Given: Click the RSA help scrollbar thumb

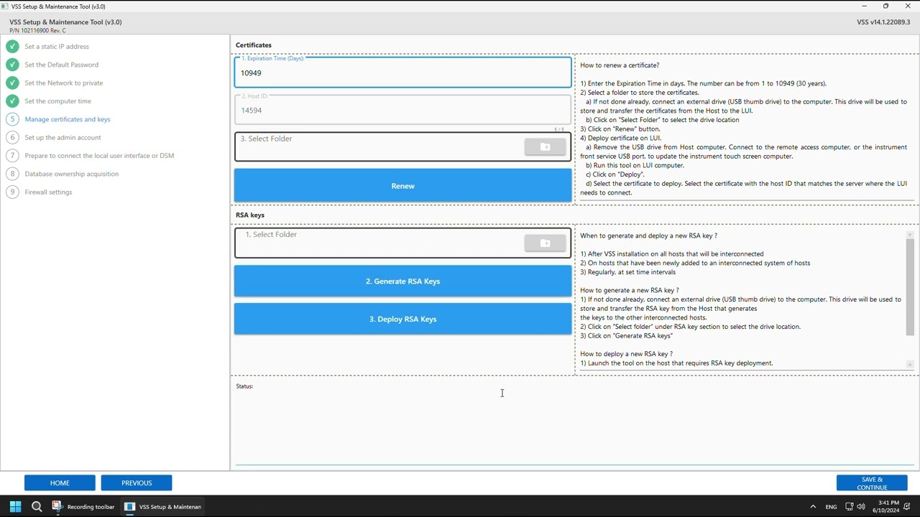Looking at the screenshot, I should (910, 287).
